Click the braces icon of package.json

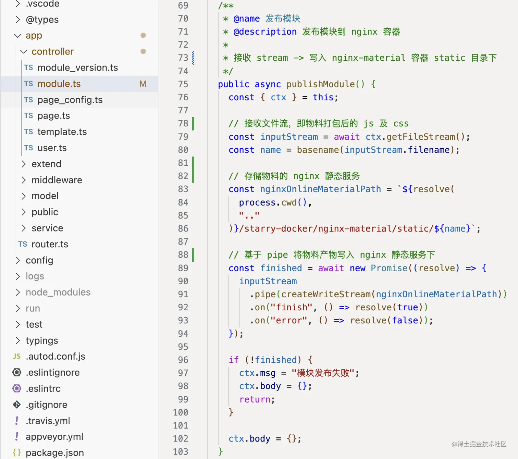[17, 452]
